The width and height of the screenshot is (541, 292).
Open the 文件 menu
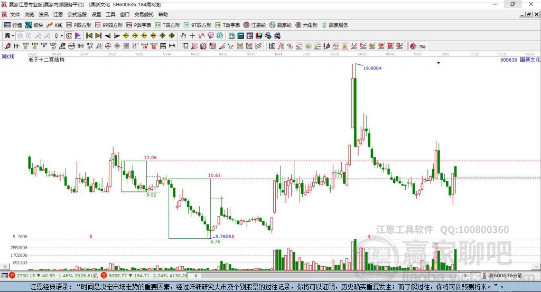[x=15, y=14]
